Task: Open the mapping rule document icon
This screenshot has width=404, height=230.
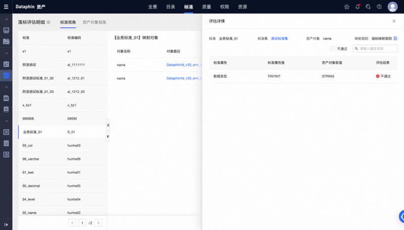Action: click(x=395, y=38)
